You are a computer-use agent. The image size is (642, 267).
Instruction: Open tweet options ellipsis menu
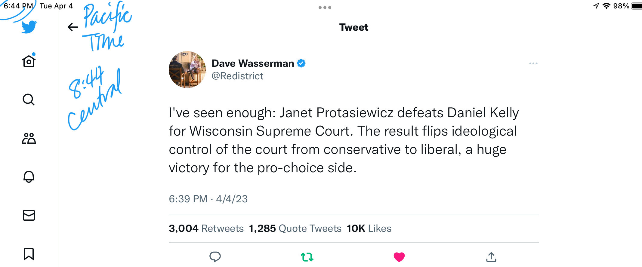click(533, 63)
